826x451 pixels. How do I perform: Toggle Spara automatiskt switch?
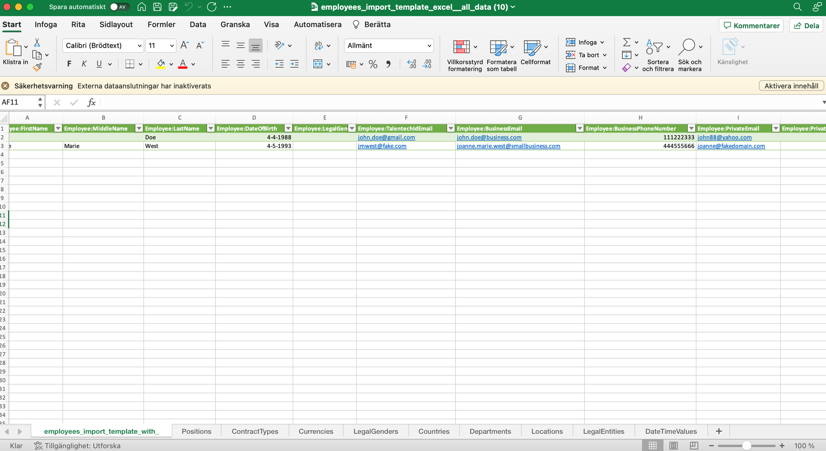coord(119,7)
